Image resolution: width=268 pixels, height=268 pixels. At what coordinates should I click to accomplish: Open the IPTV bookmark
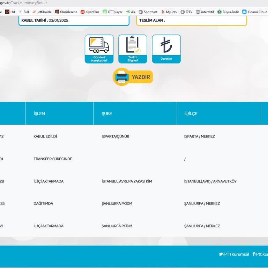(x=186, y=12)
